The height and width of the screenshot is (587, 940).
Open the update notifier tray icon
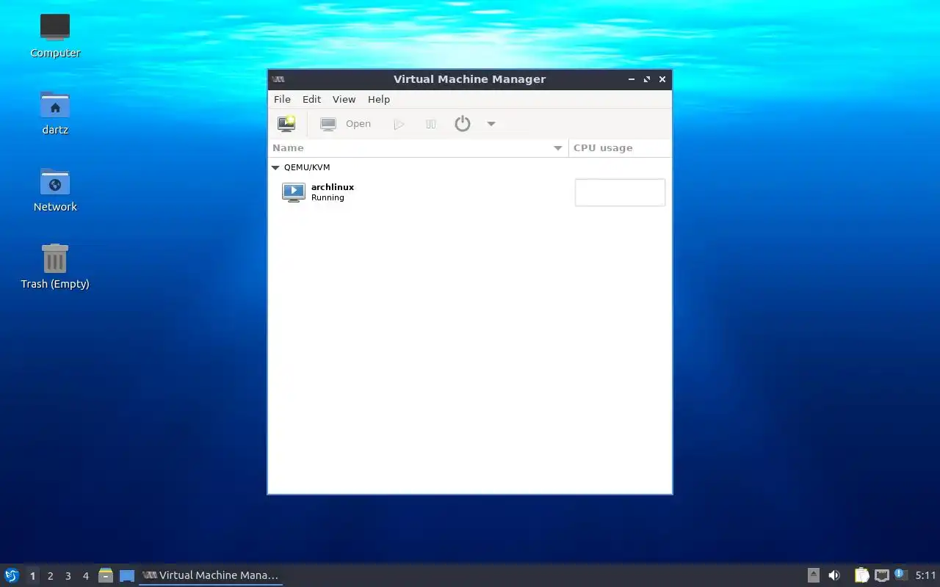(x=900, y=575)
